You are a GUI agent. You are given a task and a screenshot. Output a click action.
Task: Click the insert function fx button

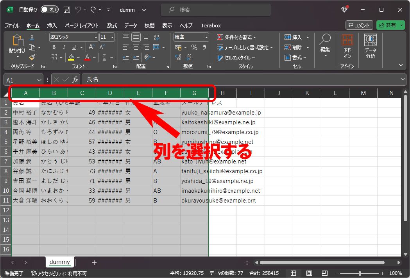pos(75,79)
